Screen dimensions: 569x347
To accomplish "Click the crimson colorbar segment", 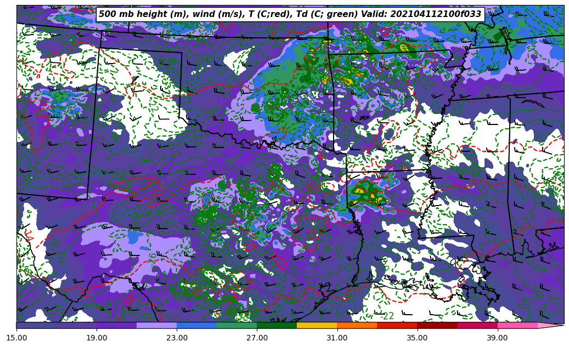I will [x=477, y=325].
